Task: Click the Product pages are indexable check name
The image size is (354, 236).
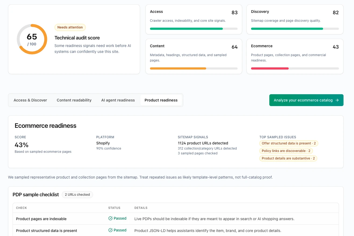Action: (41, 219)
